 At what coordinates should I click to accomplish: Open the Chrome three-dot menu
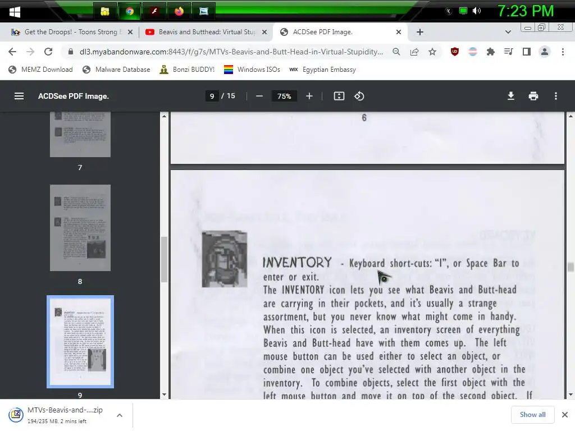(x=563, y=52)
